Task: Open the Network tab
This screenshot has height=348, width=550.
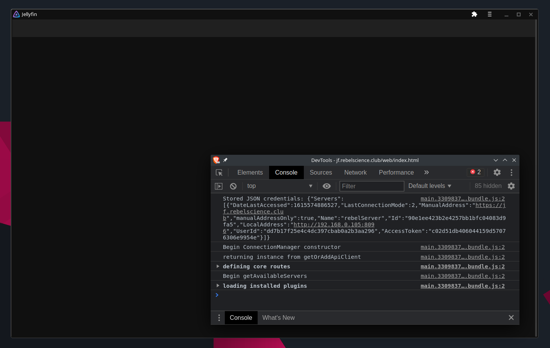Action: pos(355,172)
